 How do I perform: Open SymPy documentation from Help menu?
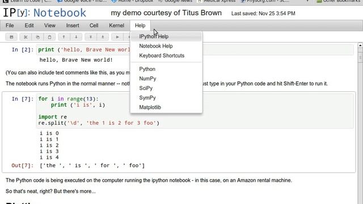pos(166,97)
